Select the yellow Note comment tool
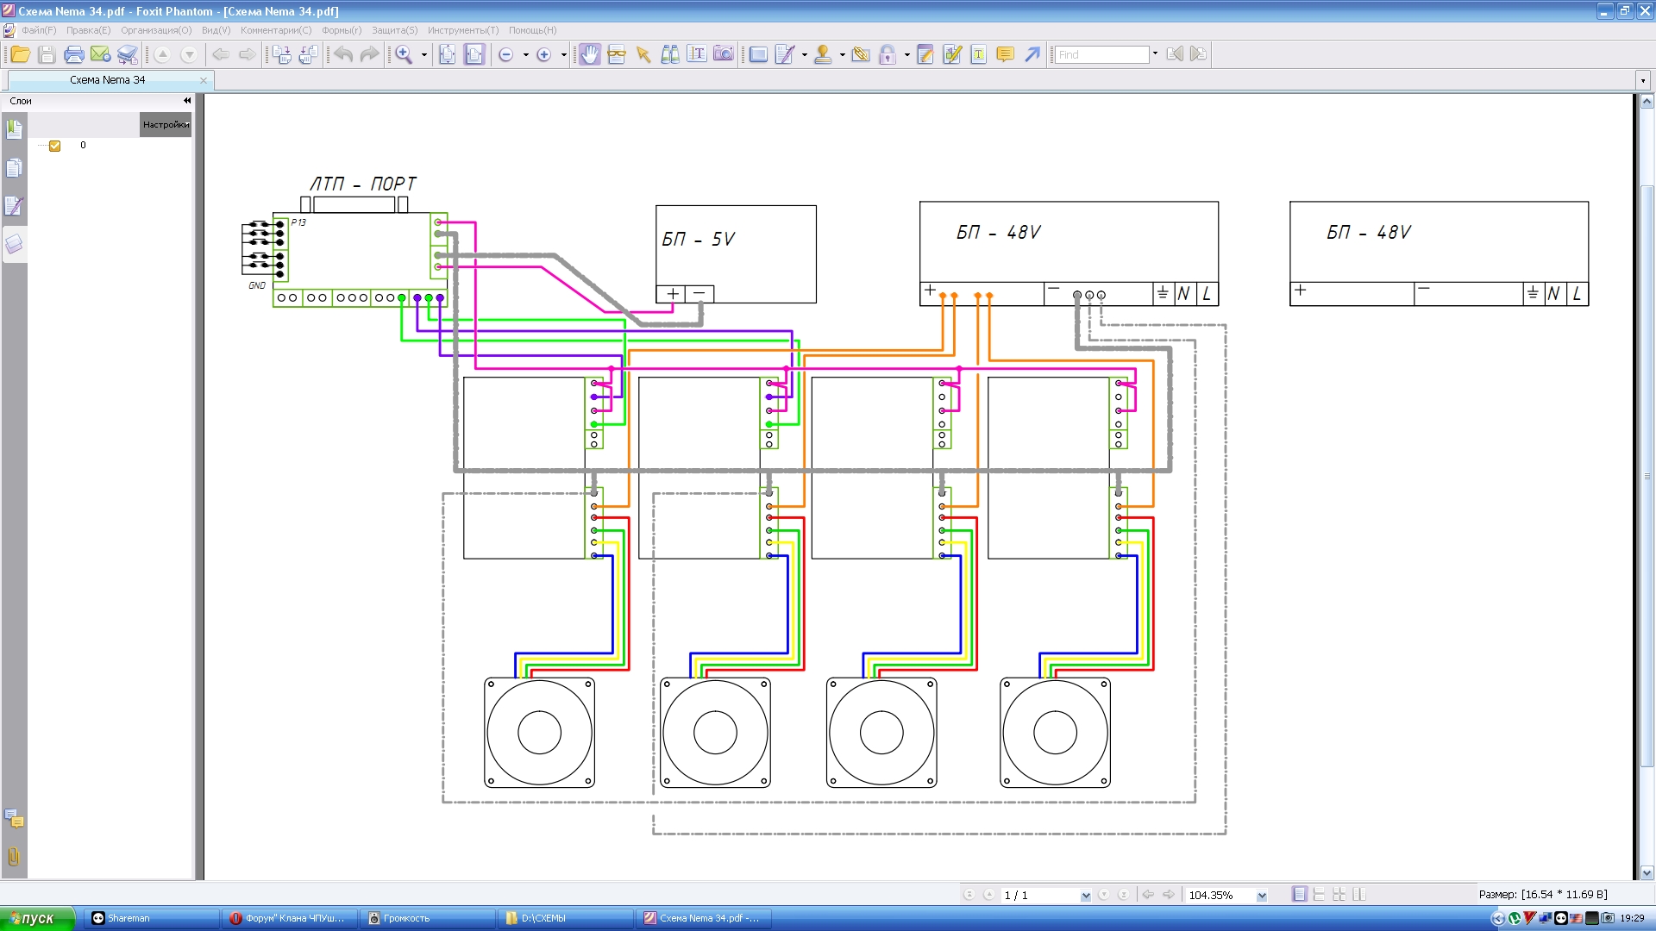This screenshot has height=931, width=1656. (1005, 54)
